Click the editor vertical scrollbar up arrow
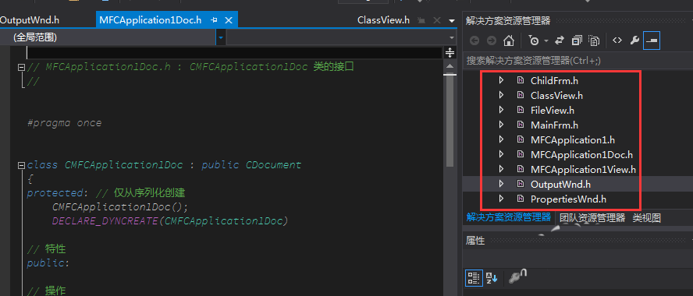Viewport: 693px width, 296px height. click(450, 66)
